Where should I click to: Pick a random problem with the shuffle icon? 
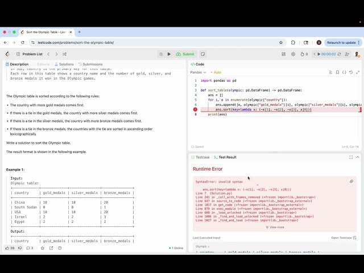point(64,54)
